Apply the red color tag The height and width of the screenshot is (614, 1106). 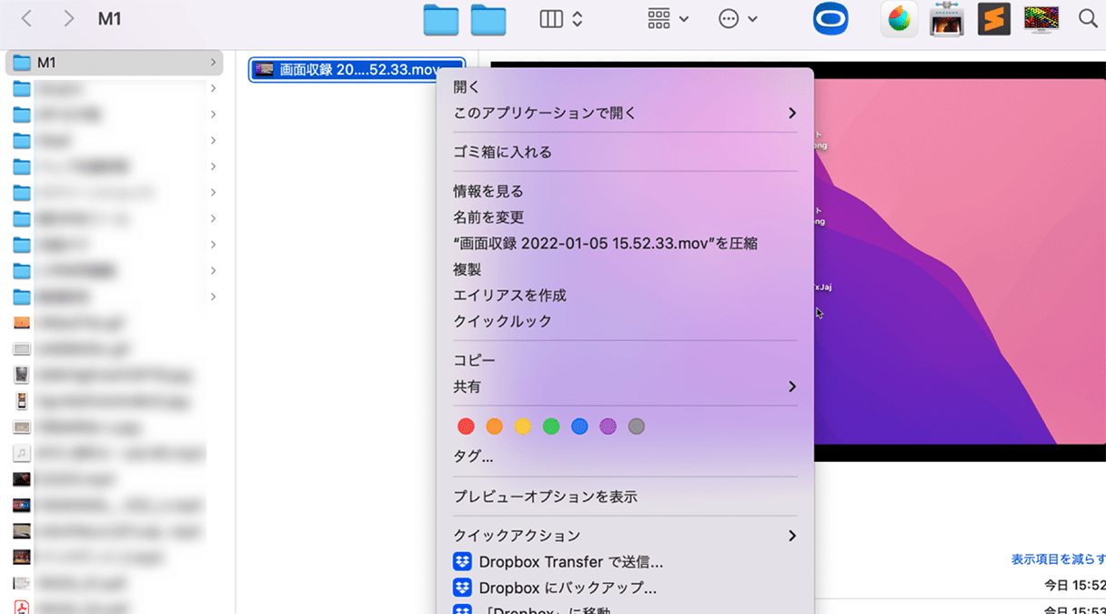466,426
